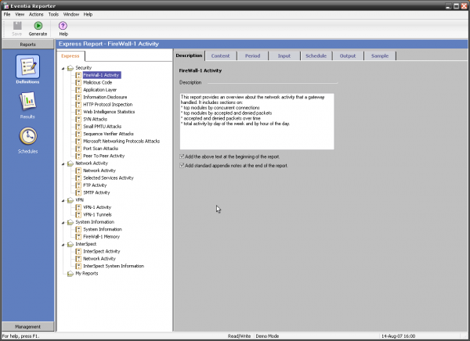Click the Application Layer report icon
Screen dimensions: 470x341
[78, 90]
